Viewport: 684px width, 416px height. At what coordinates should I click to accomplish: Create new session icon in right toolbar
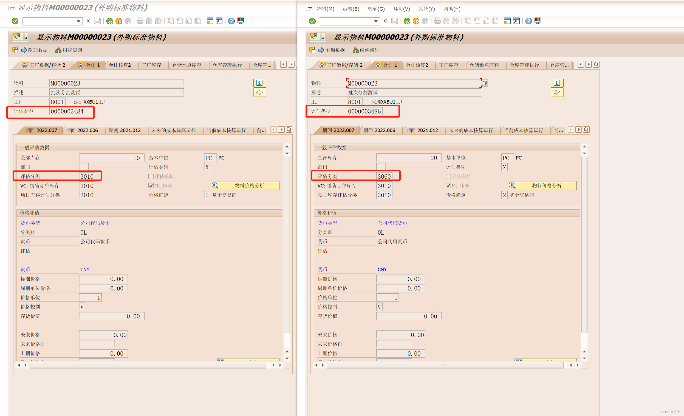(507, 21)
